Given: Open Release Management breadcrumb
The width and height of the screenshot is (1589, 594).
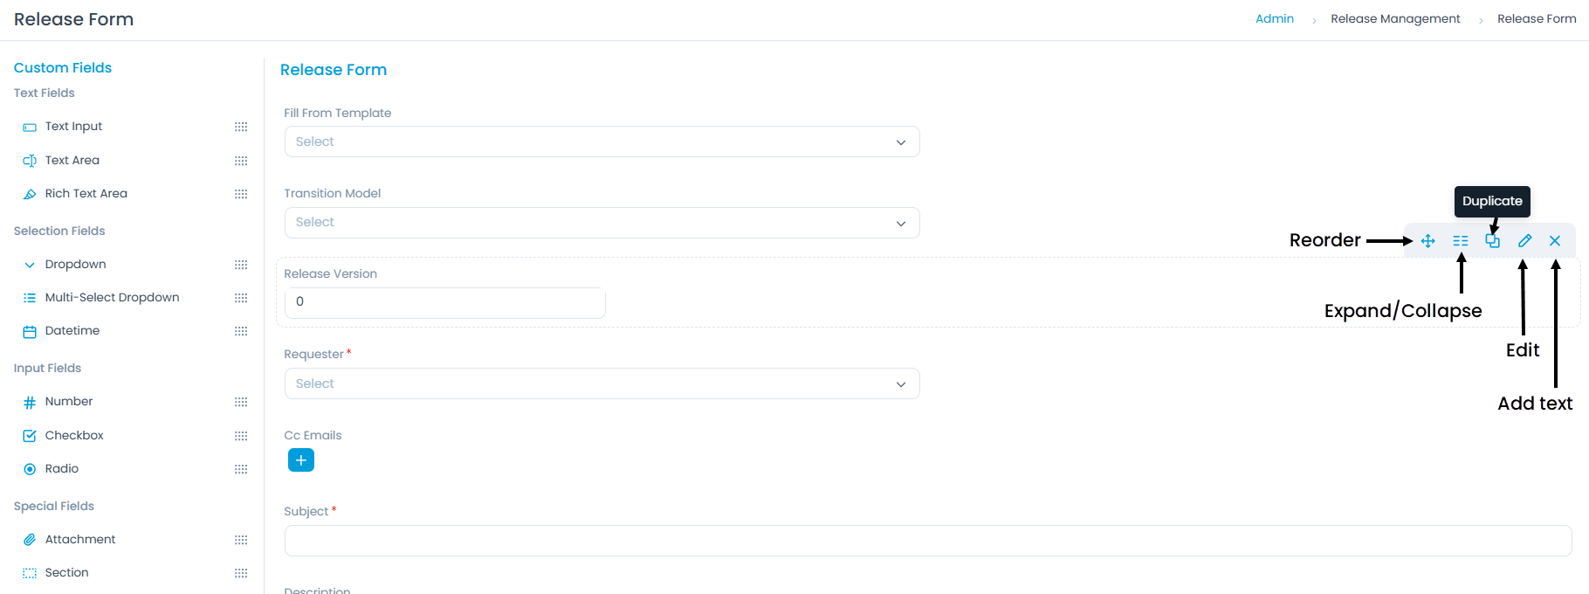Looking at the screenshot, I should (1394, 18).
